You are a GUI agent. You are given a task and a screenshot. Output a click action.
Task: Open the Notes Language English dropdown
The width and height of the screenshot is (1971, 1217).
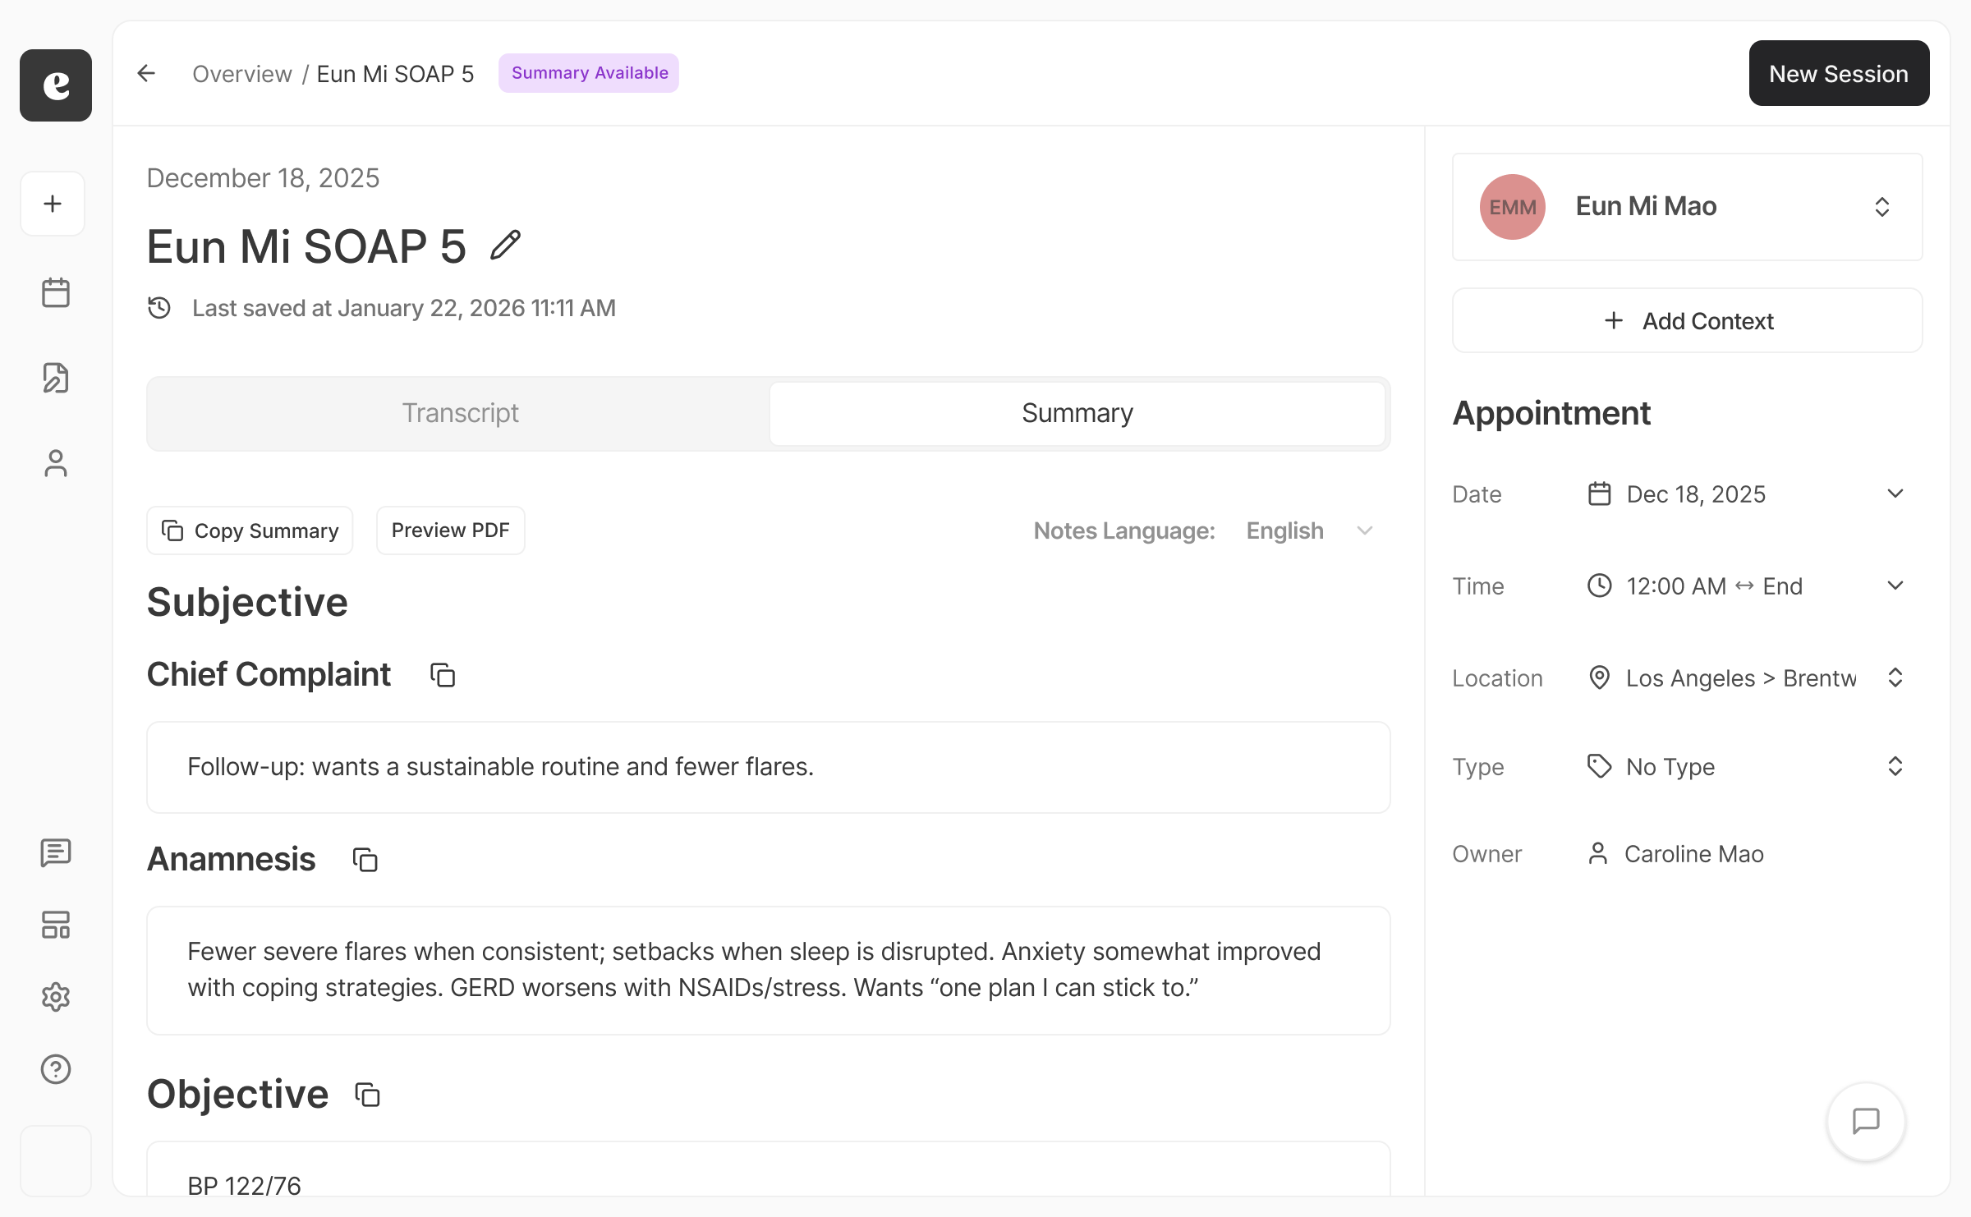(x=1309, y=530)
